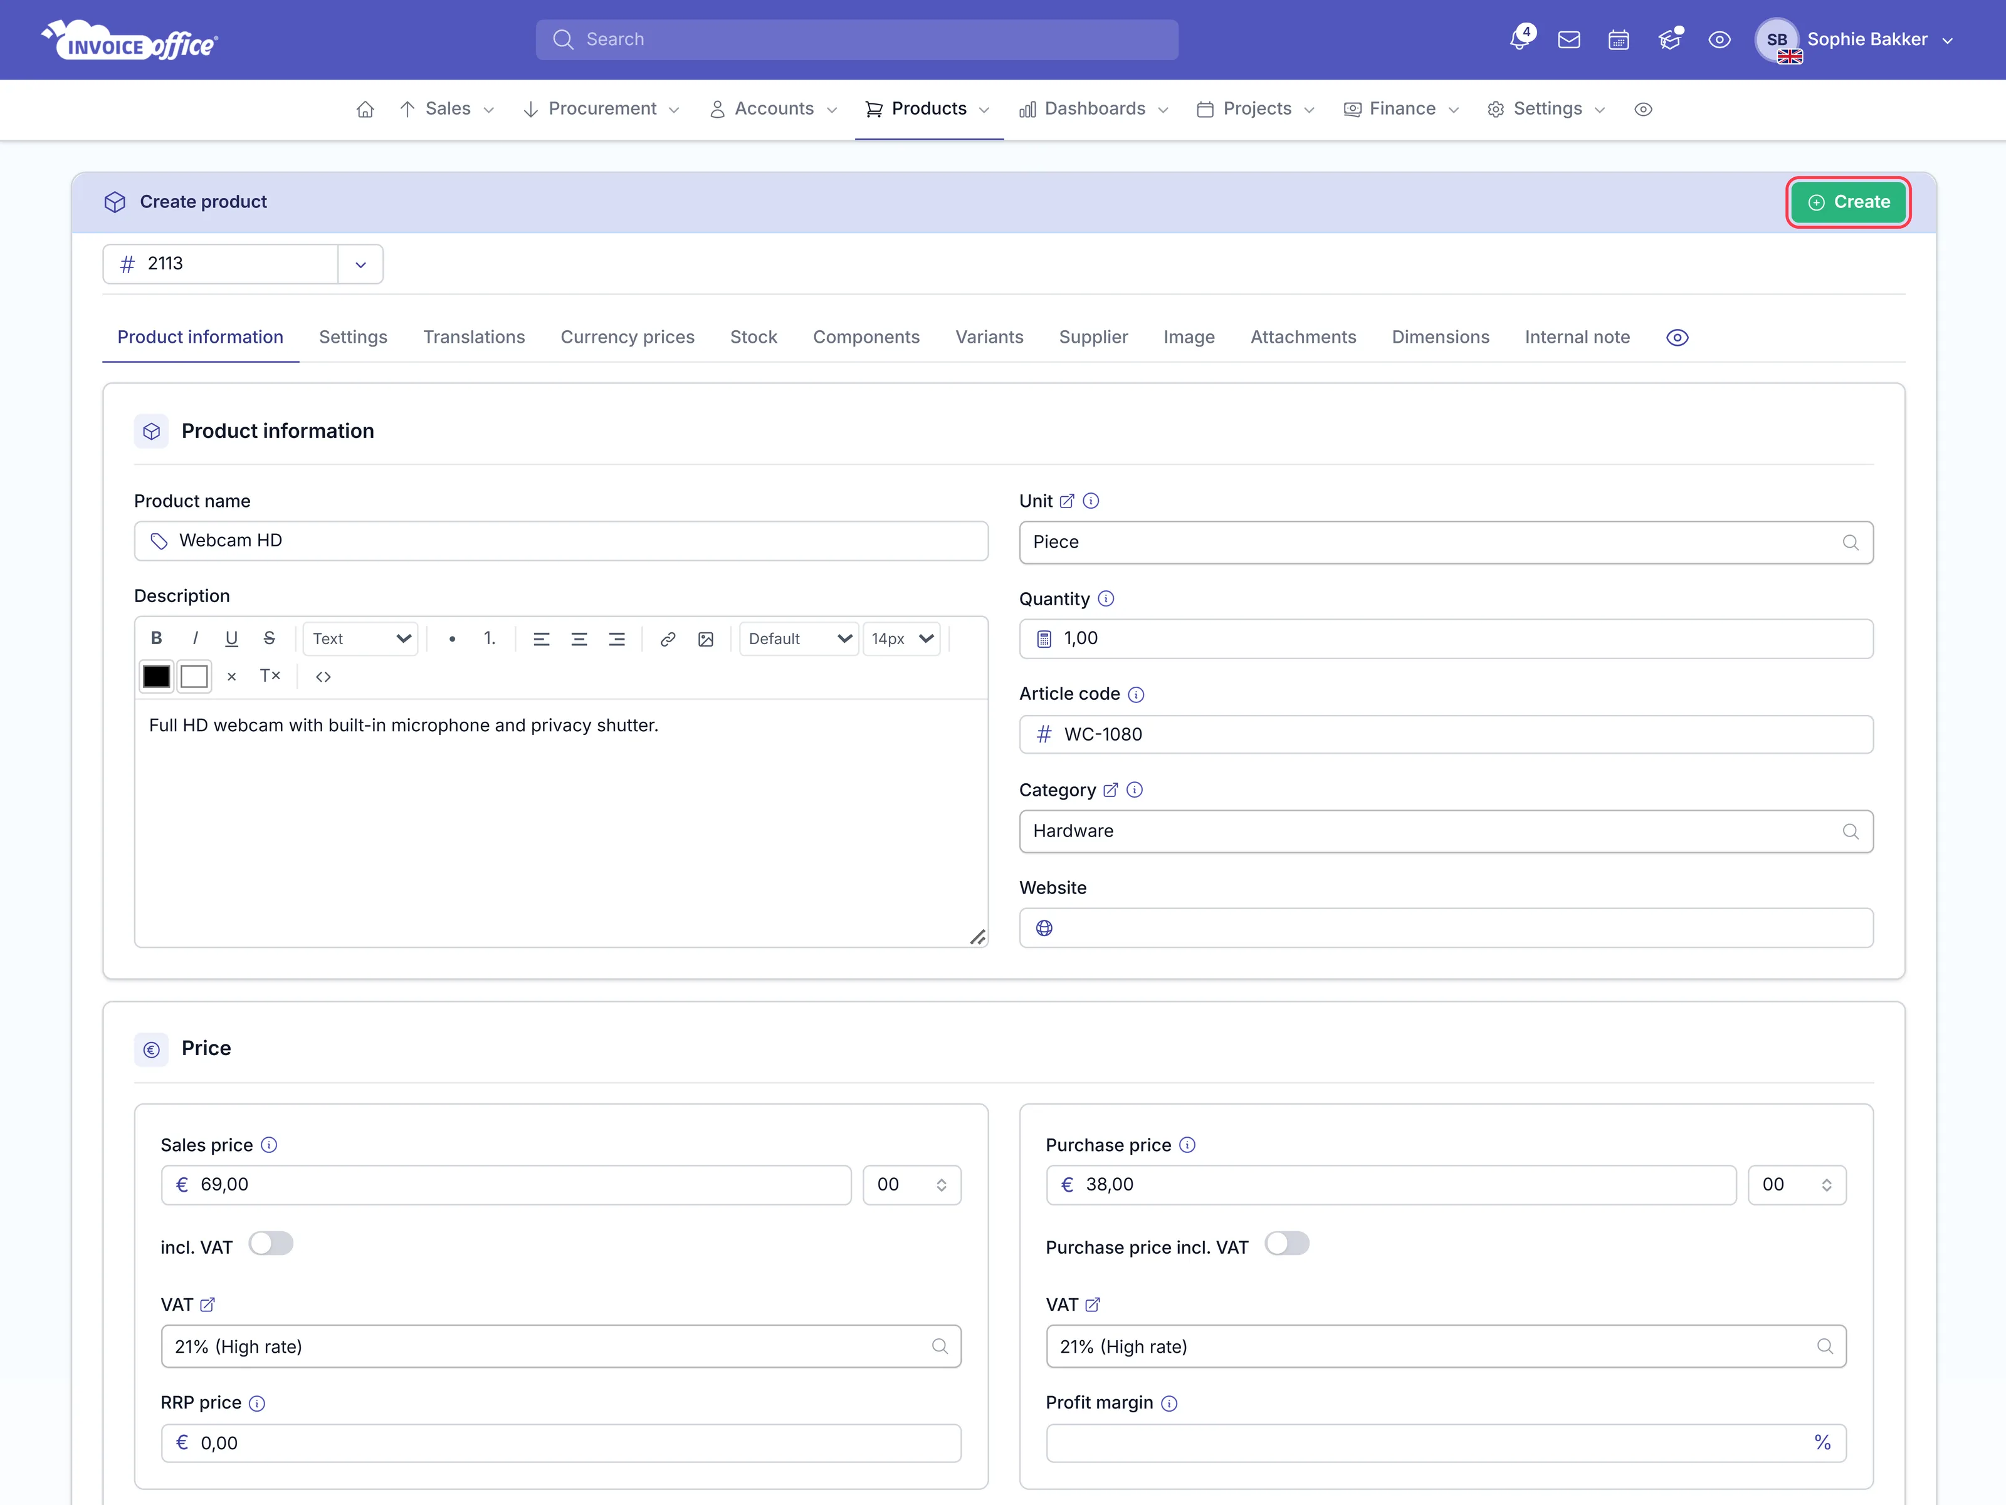Switch to the Stock tab
Image resolution: width=2006 pixels, height=1505 pixels.
point(754,337)
